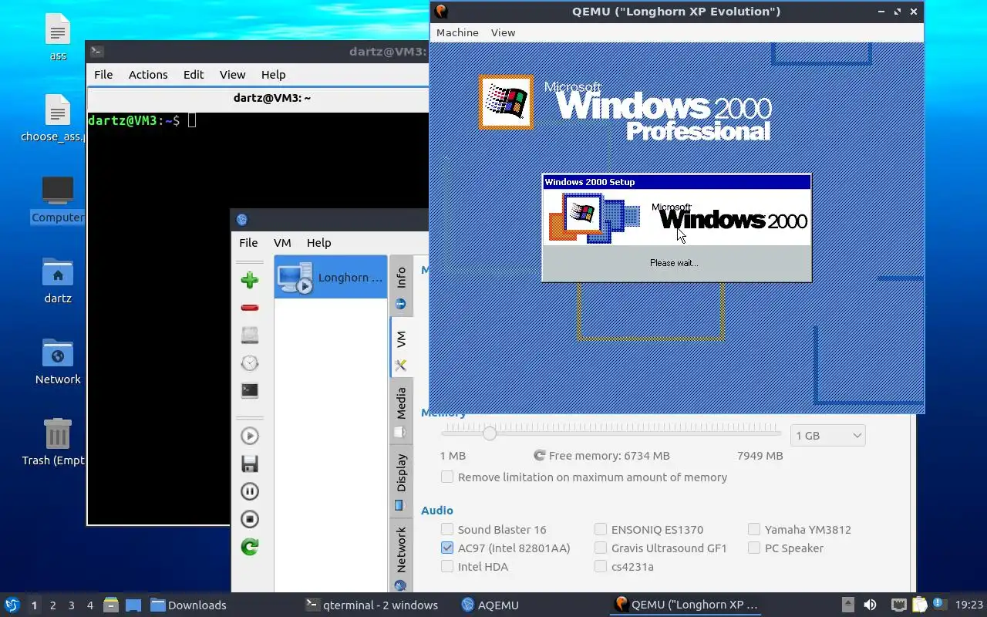987x617 pixels.
Task: Toggle the Sound Blaster 16 checkbox
Action: point(447,529)
